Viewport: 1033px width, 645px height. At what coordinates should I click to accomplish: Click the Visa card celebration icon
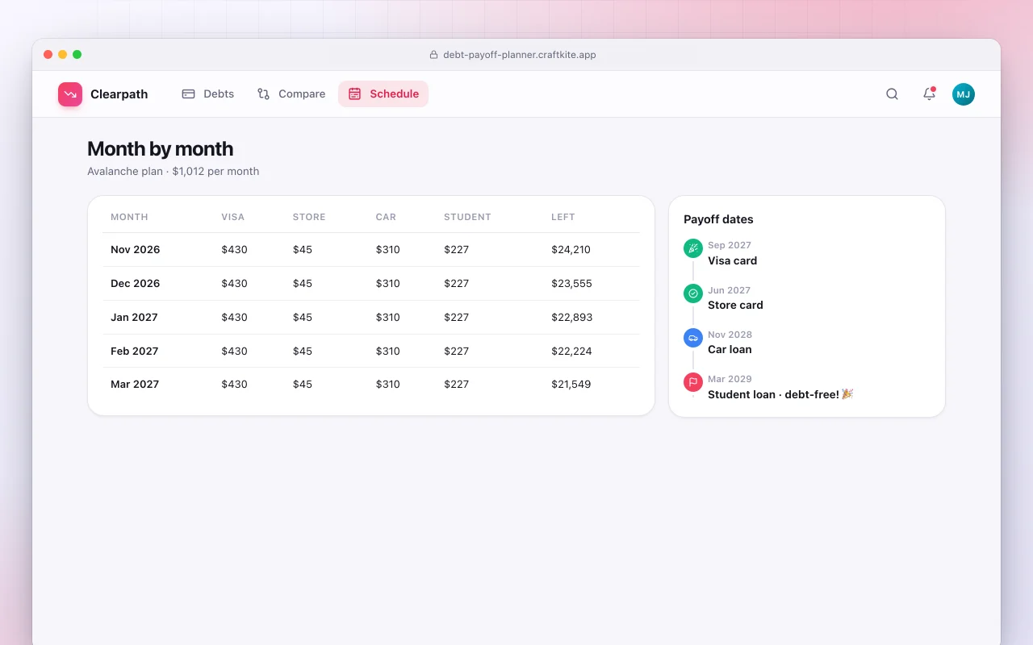coord(693,249)
